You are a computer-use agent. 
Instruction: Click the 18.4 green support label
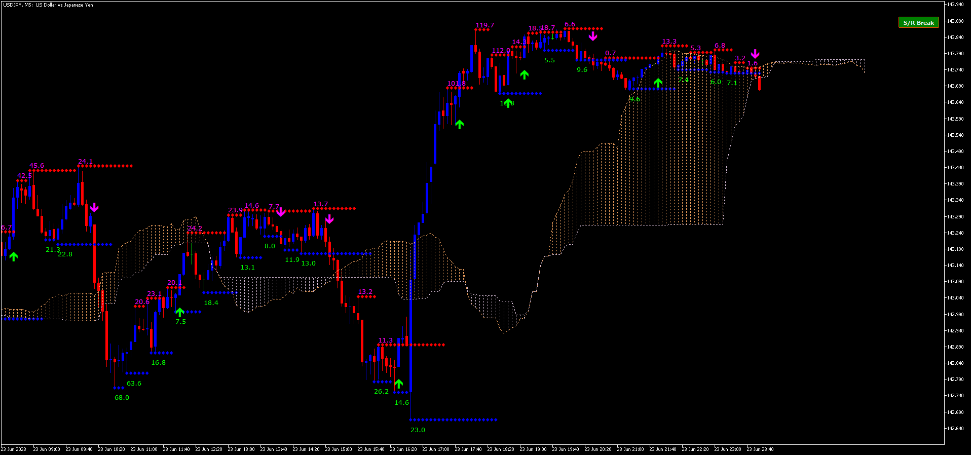tap(211, 303)
